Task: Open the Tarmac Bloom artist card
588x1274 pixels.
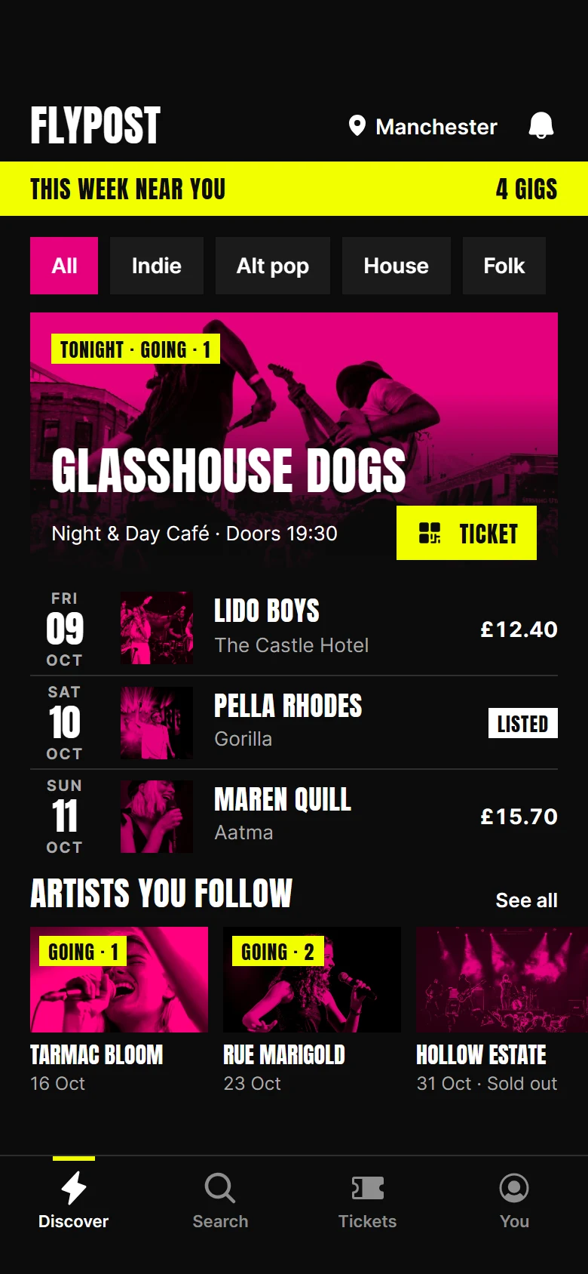Action: tap(119, 1010)
